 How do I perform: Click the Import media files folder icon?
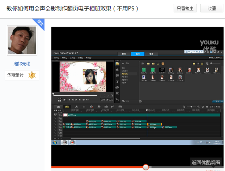(142, 63)
